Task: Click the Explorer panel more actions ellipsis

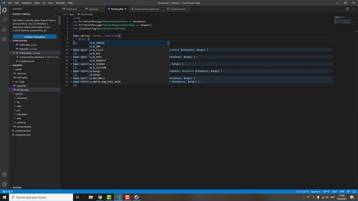Action: (x=56, y=9)
